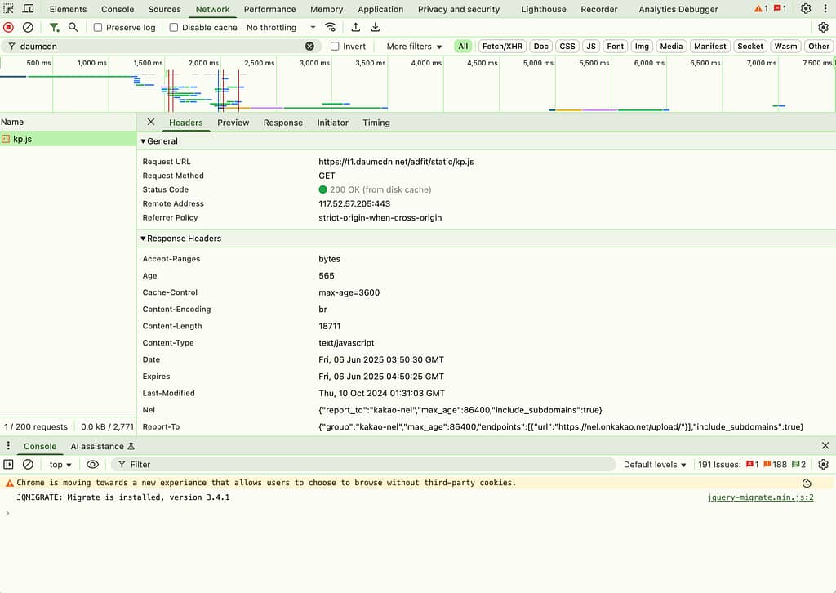Enable Preserve log checkbox

[x=98, y=27]
